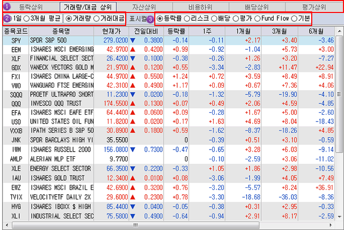The width and height of the screenshot is (344, 230).
Task: Click the QQQ ticker code
Action: click(16, 104)
